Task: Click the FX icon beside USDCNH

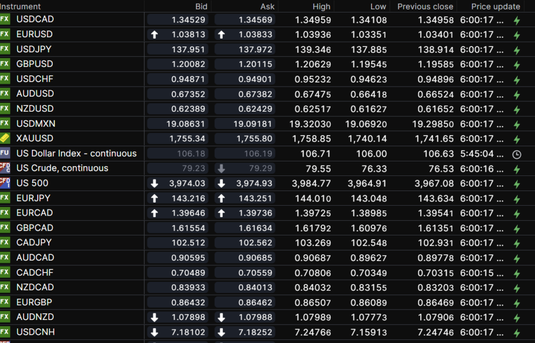Action: pyautogui.click(x=5, y=332)
